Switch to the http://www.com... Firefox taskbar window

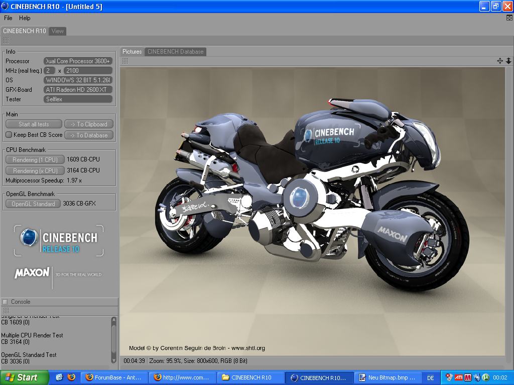point(183,377)
